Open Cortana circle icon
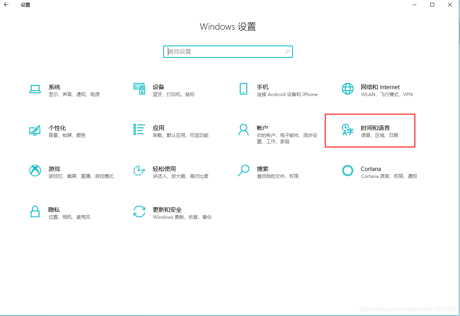The image size is (460, 316). click(x=348, y=171)
